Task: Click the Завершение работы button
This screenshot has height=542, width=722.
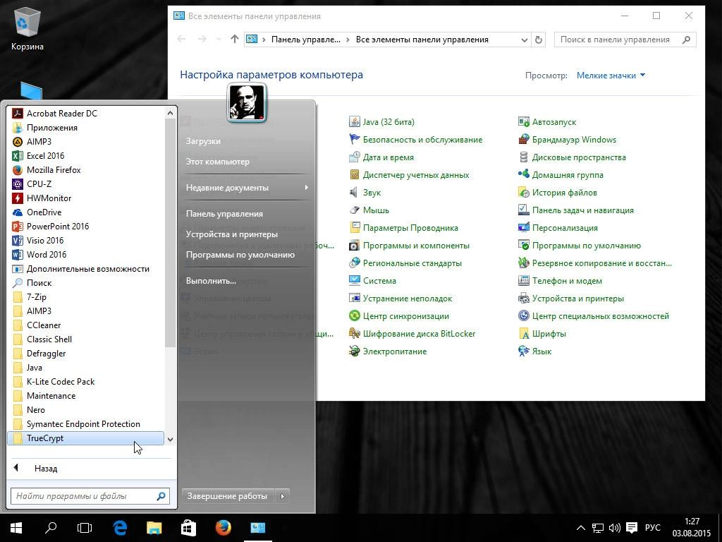Action: click(x=228, y=496)
